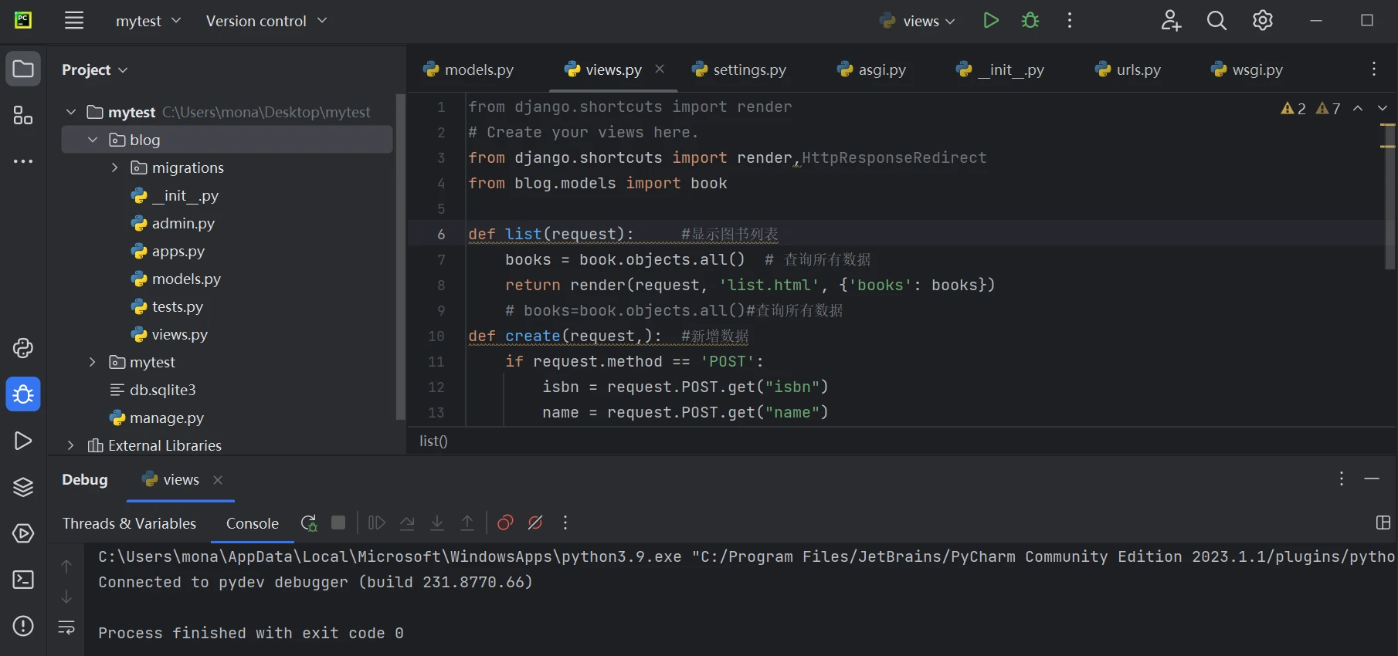The height and width of the screenshot is (656, 1398).
Task: Open the Project view dropdown
Action: click(x=94, y=69)
